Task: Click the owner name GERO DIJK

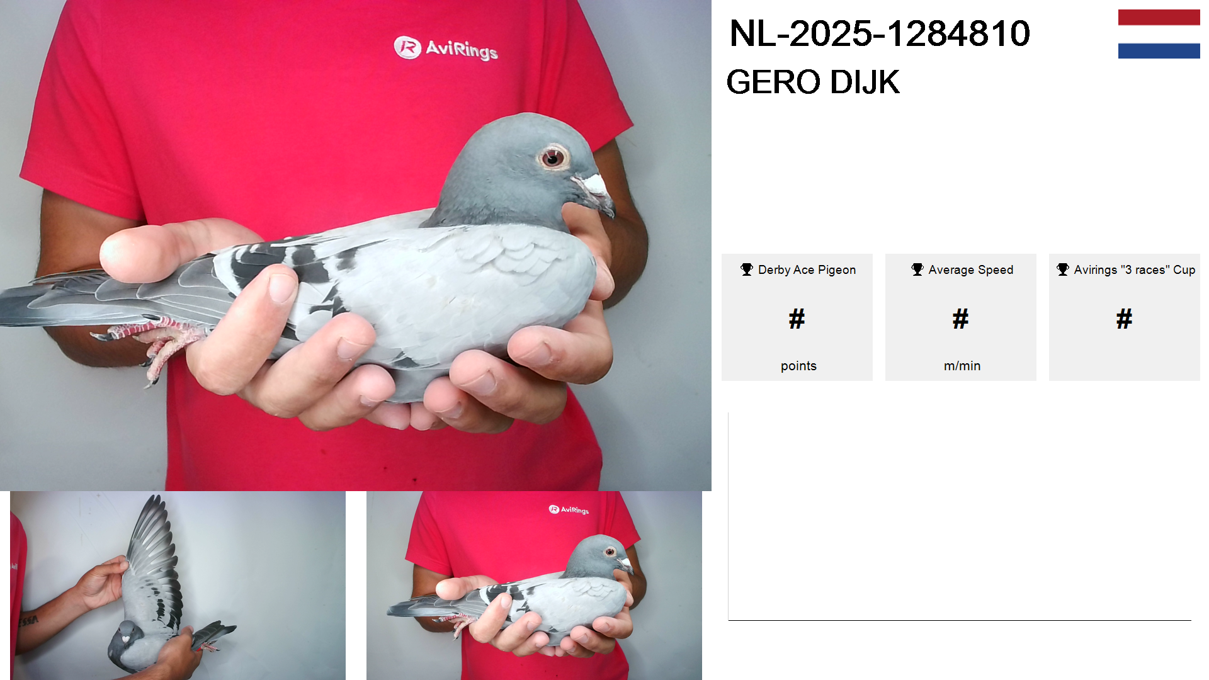Action: pyautogui.click(x=813, y=82)
